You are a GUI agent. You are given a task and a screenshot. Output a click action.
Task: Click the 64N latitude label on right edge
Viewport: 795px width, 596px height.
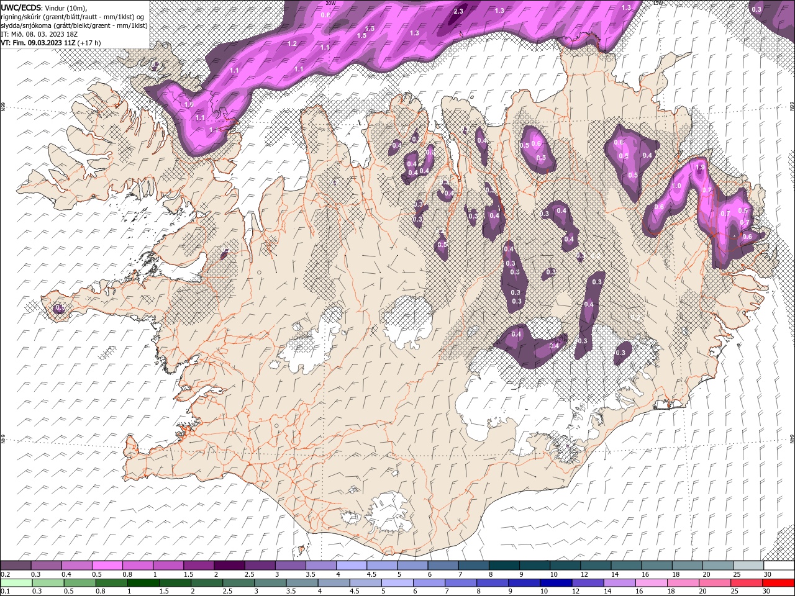(791, 439)
